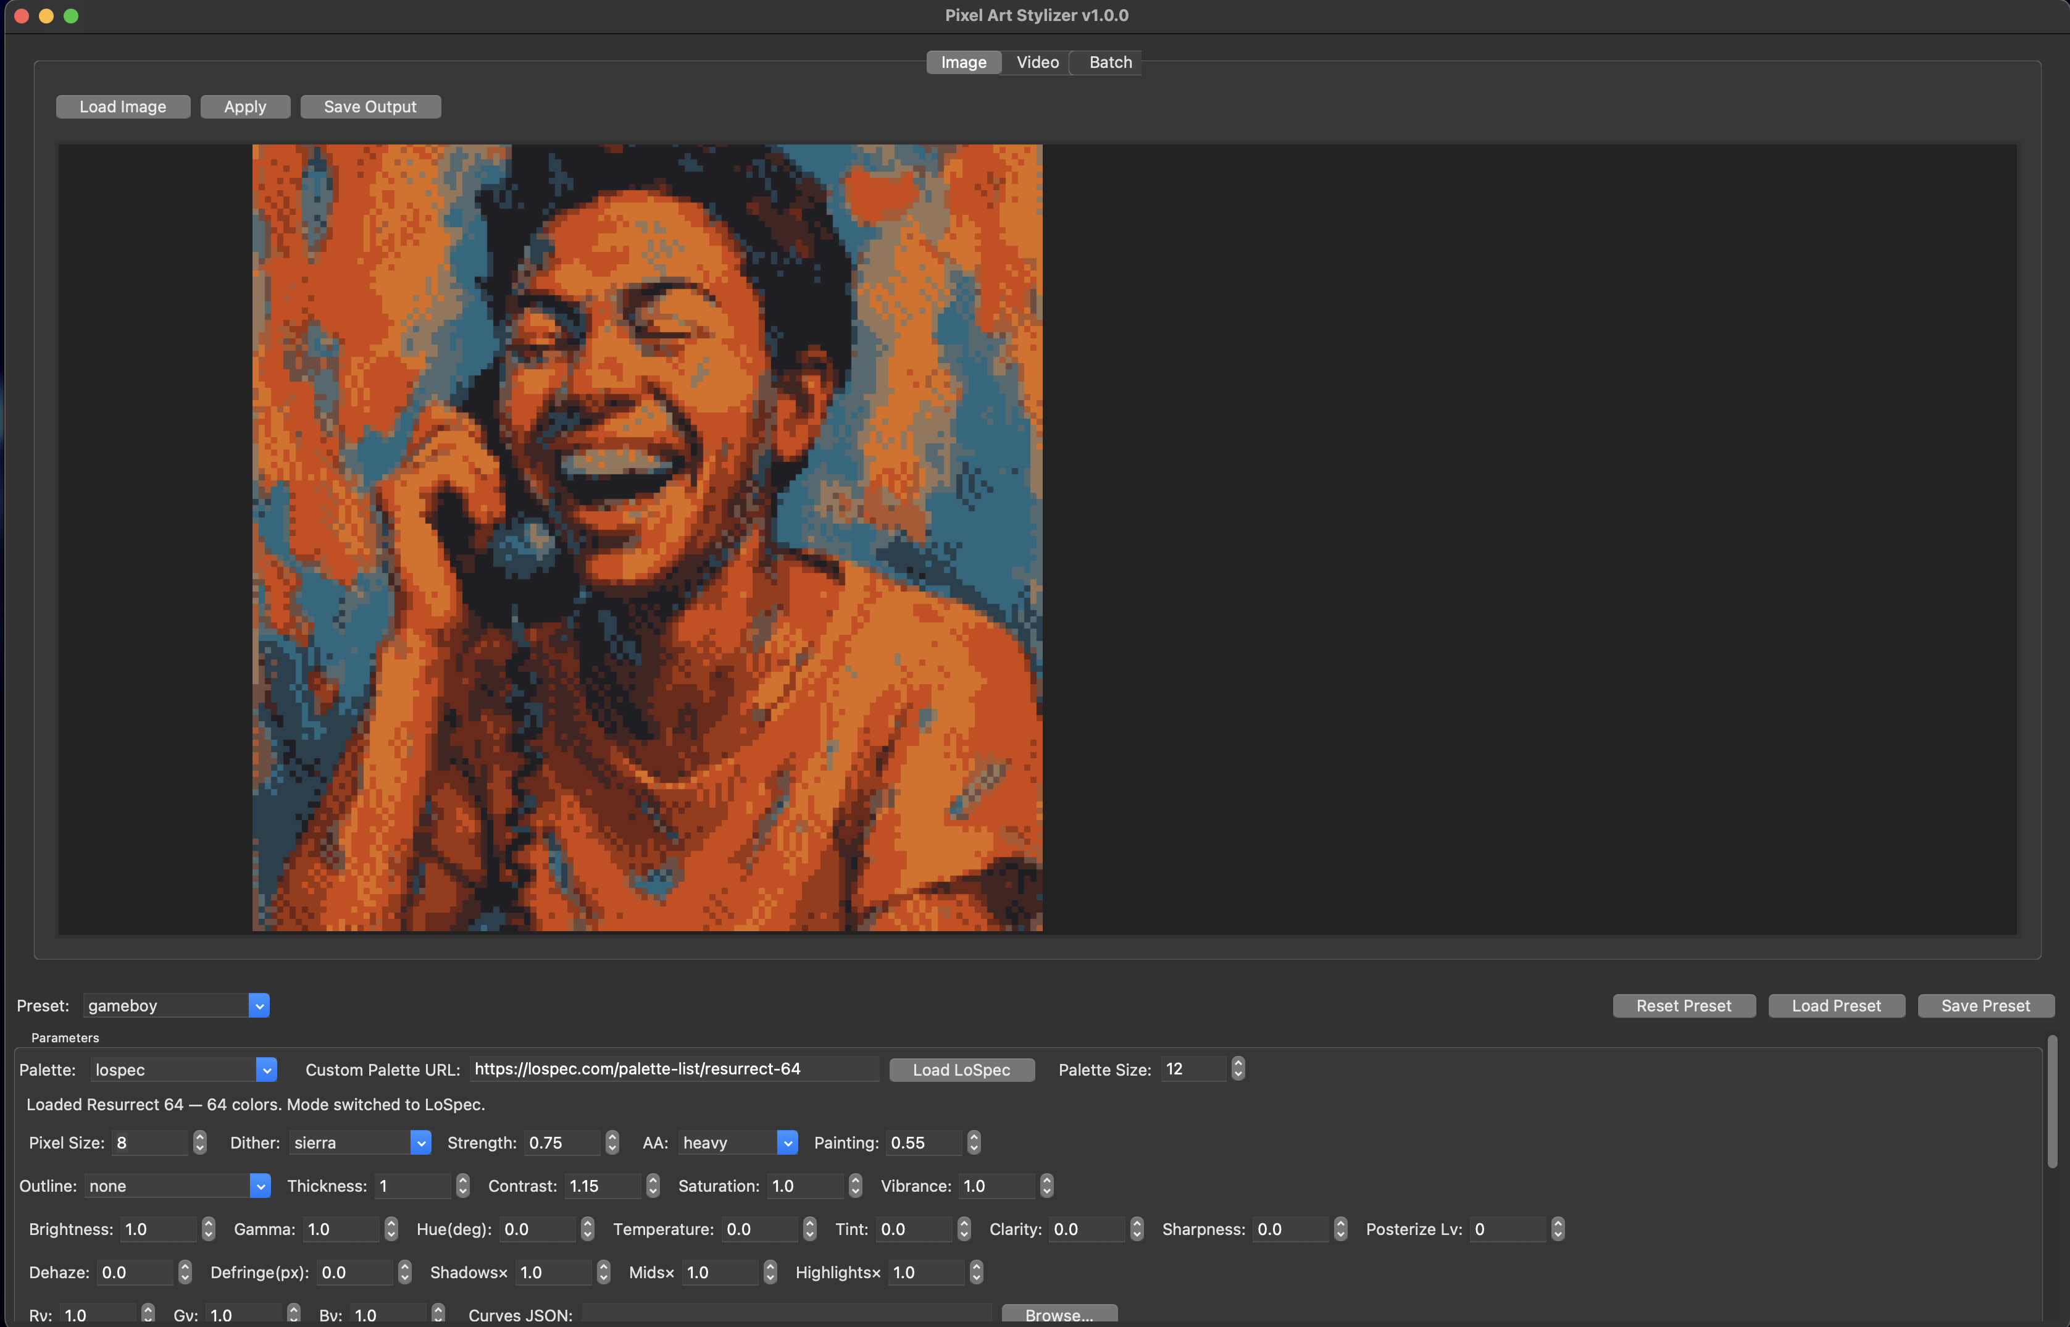
Task: Click the Palette Size stepper control
Action: point(1238,1068)
